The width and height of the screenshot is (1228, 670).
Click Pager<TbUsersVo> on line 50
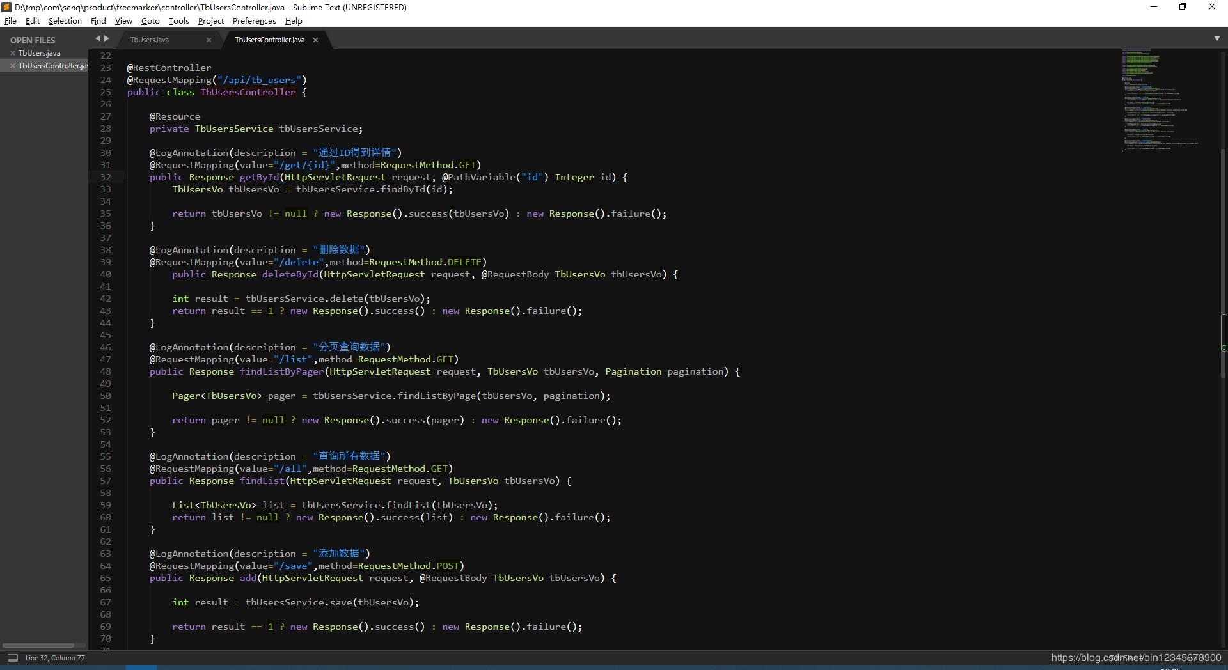pyautogui.click(x=217, y=396)
